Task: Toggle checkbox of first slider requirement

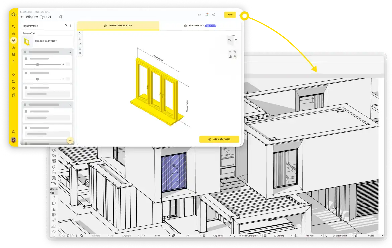Action: coord(26,59)
